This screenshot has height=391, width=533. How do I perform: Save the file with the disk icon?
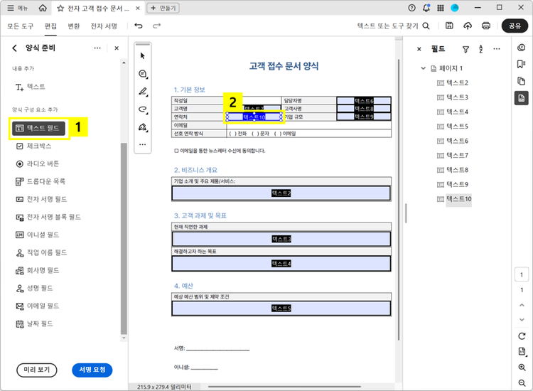[449, 26]
